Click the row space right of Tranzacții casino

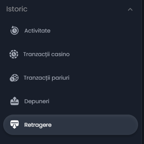[103, 54]
